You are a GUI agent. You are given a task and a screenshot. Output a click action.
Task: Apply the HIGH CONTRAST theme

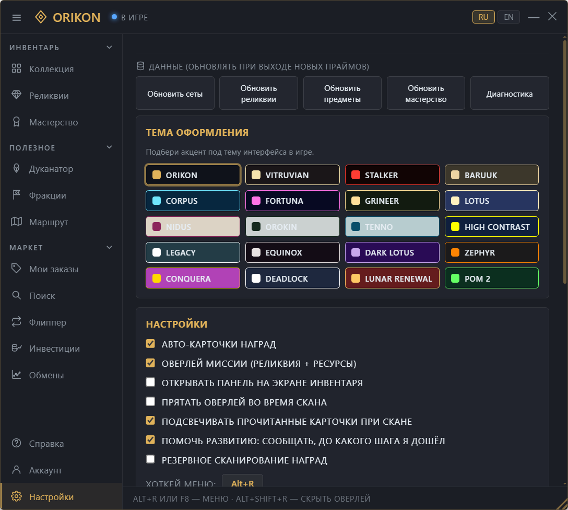tap(492, 227)
